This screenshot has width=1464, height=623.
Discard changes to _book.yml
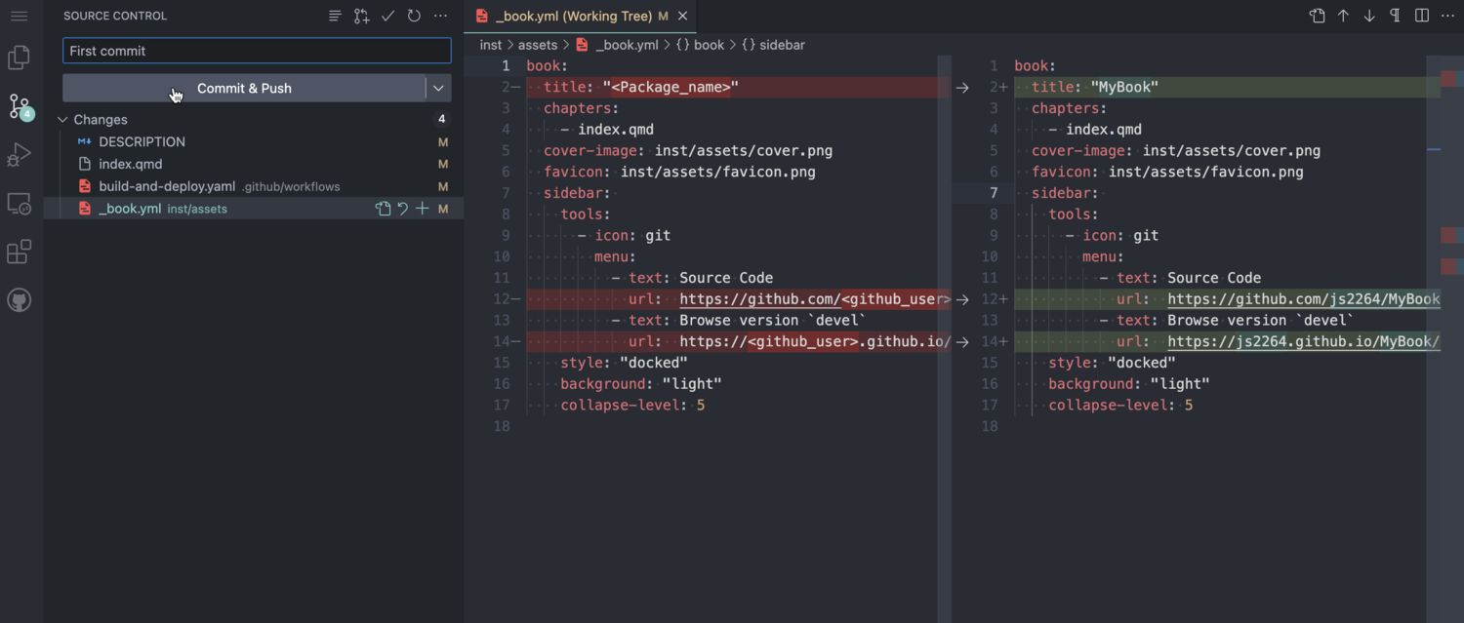[402, 209]
